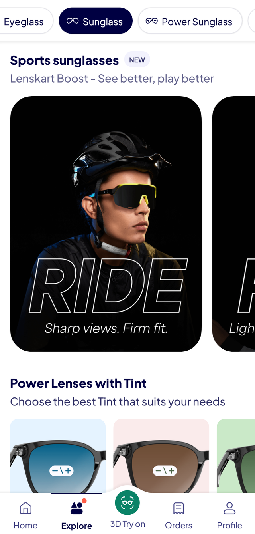Launch the green 3D Try on icon
Viewport: 255px width, 534px height.
127,503
